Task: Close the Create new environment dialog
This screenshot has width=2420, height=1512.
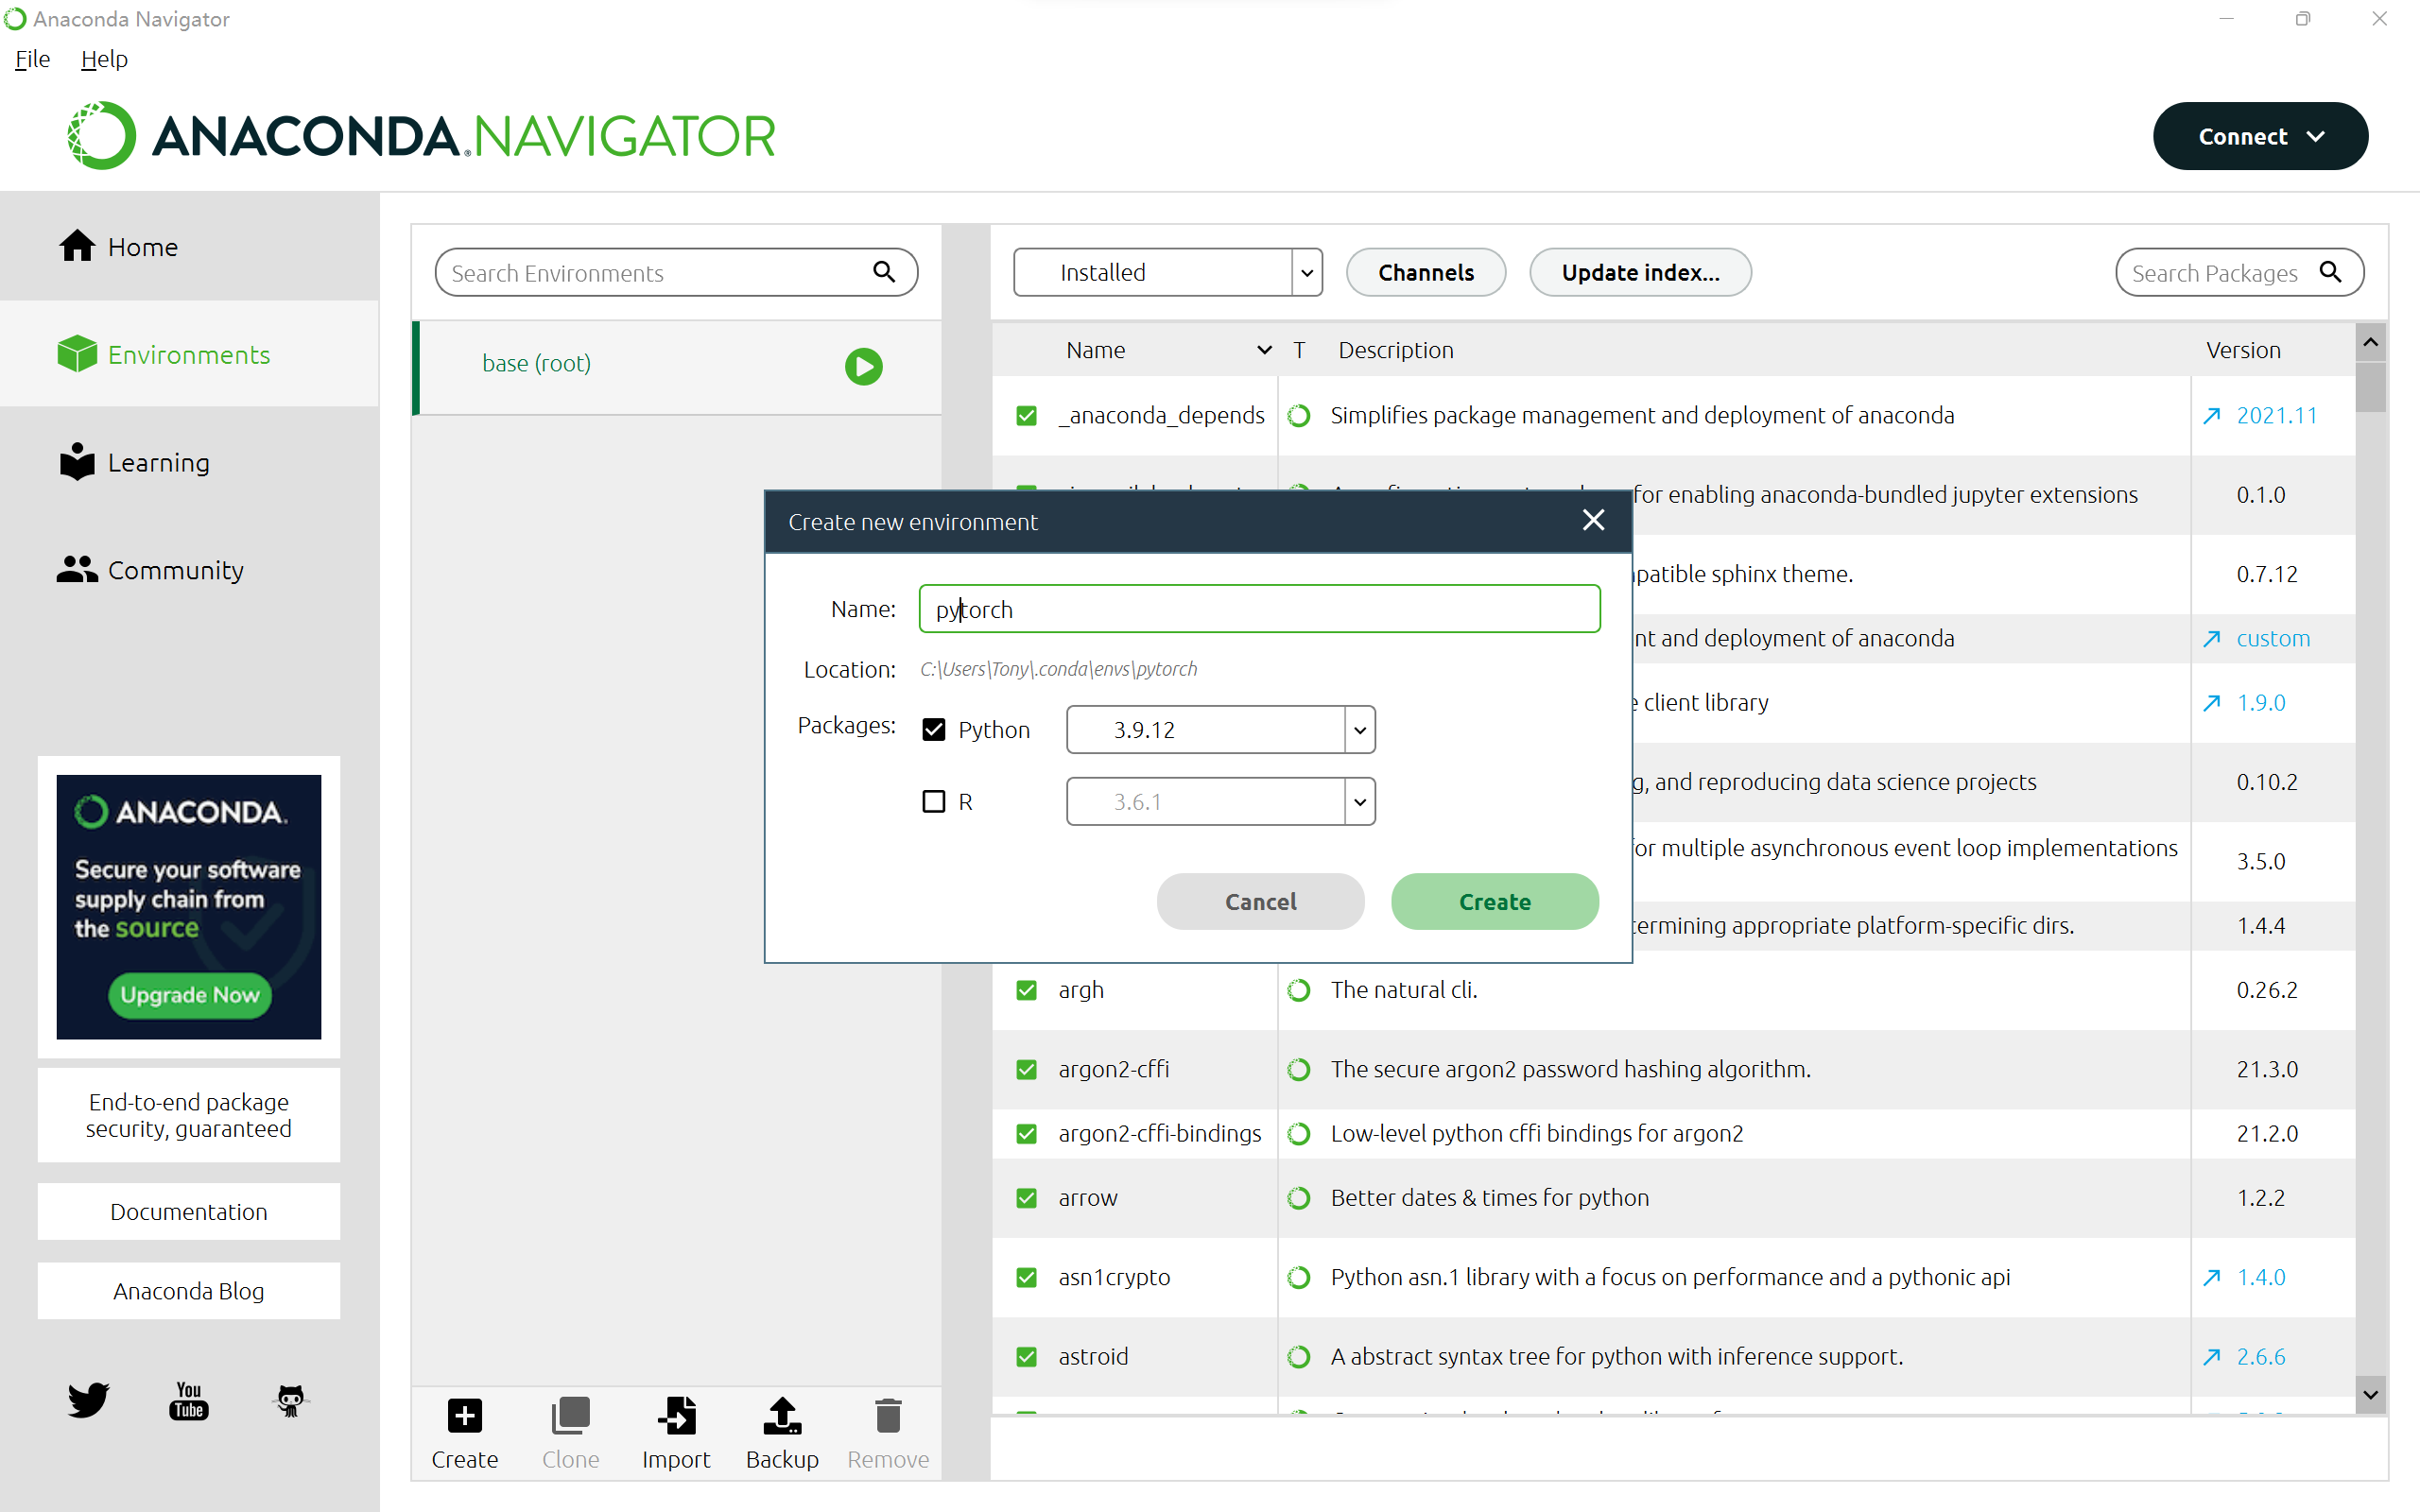Action: pos(1593,520)
